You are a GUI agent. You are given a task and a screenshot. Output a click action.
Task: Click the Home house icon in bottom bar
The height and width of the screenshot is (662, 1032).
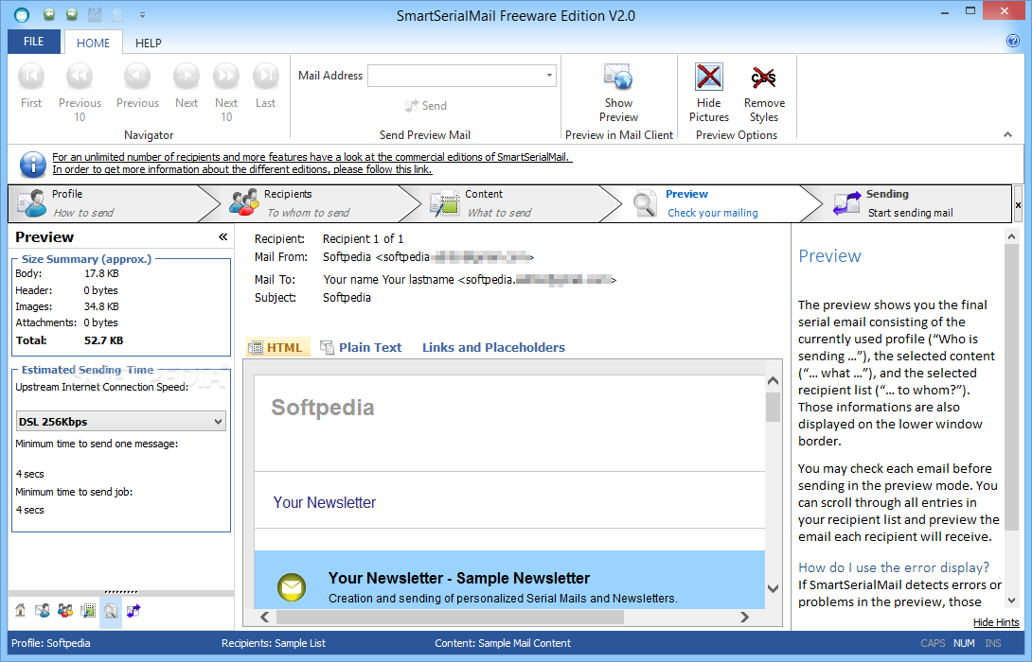pyautogui.click(x=21, y=611)
